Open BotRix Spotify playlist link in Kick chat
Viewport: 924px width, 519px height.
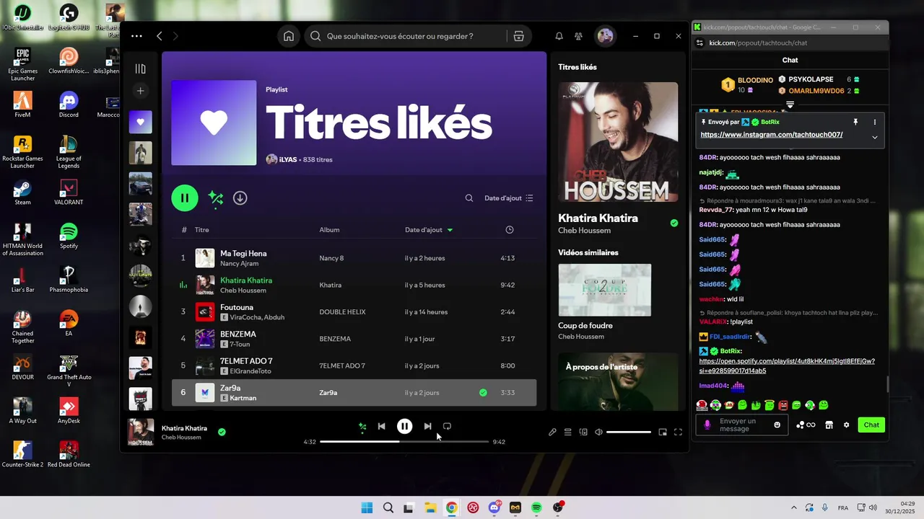[787, 365]
